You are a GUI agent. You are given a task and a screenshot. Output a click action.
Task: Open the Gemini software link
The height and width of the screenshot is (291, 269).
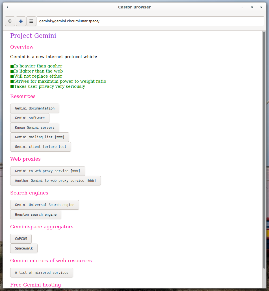click(30, 118)
